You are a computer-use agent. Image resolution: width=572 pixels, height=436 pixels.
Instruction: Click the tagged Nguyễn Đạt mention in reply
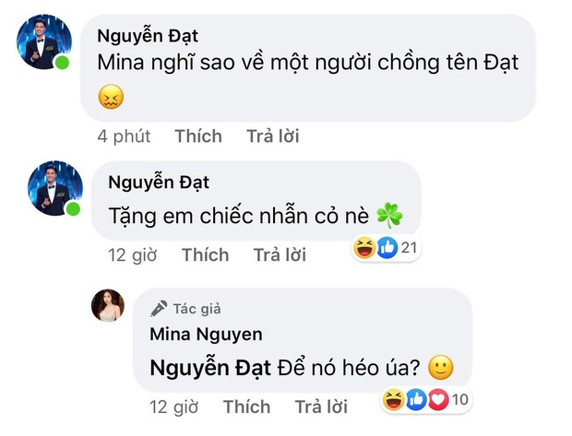(x=209, y=369)
